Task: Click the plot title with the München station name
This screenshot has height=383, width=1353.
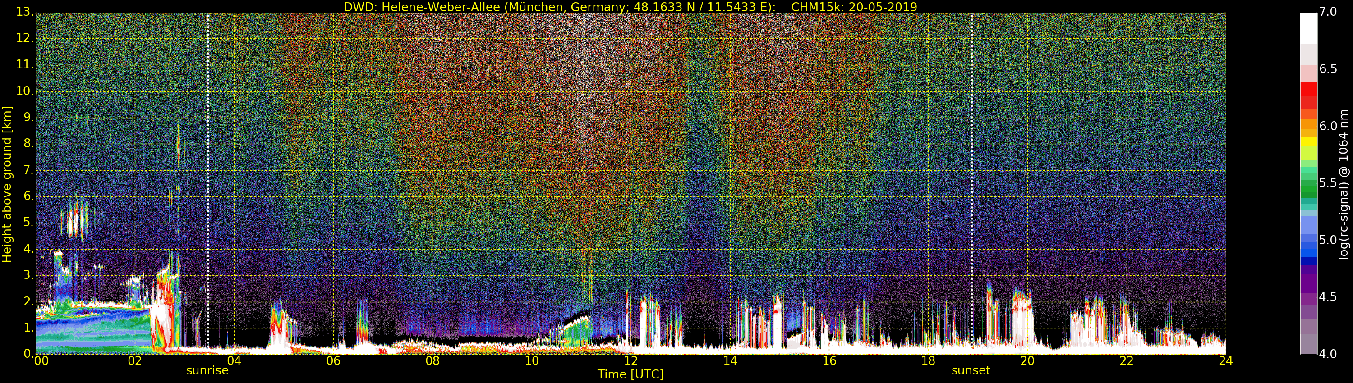Action: click(630, 7)
